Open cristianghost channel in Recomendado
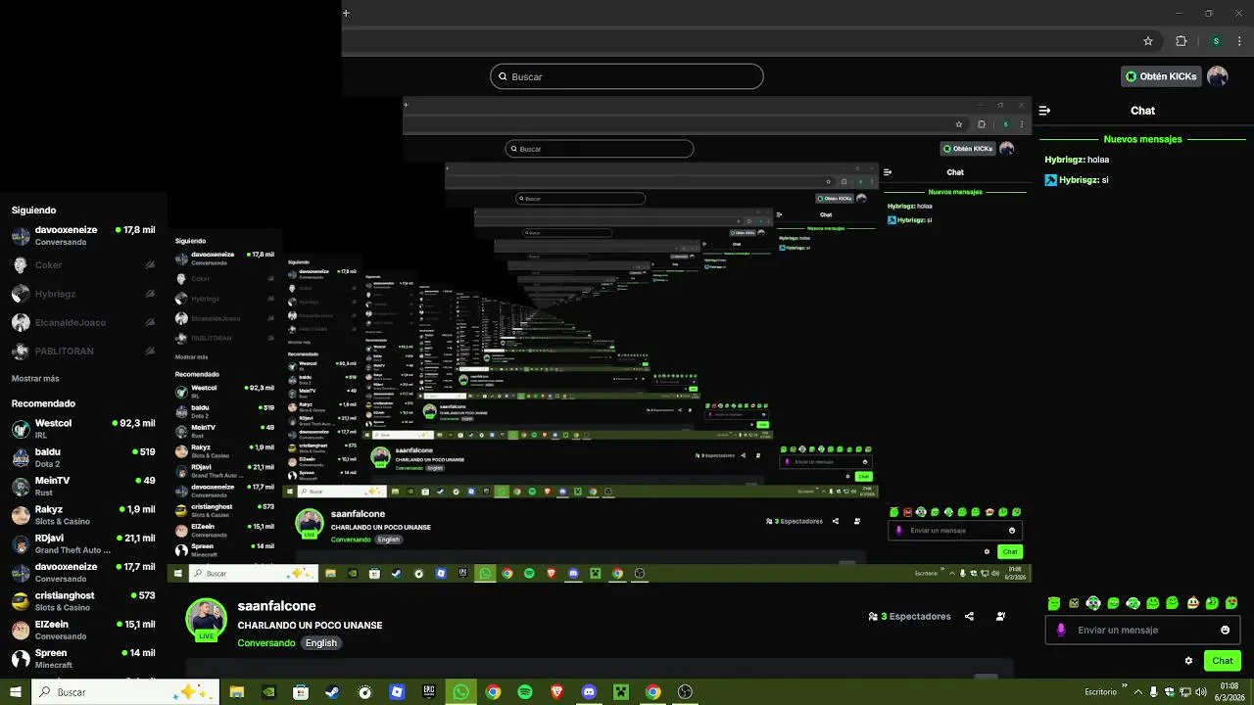Image resolution: width=1254 pixels, height=705 pixels. (83, 601)
